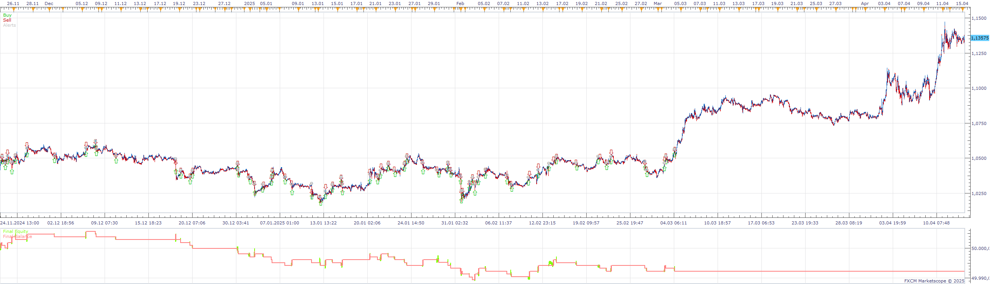Click the 28.11 date on top axis
This screenshot has width=990, height=284.
click(33, 3)
